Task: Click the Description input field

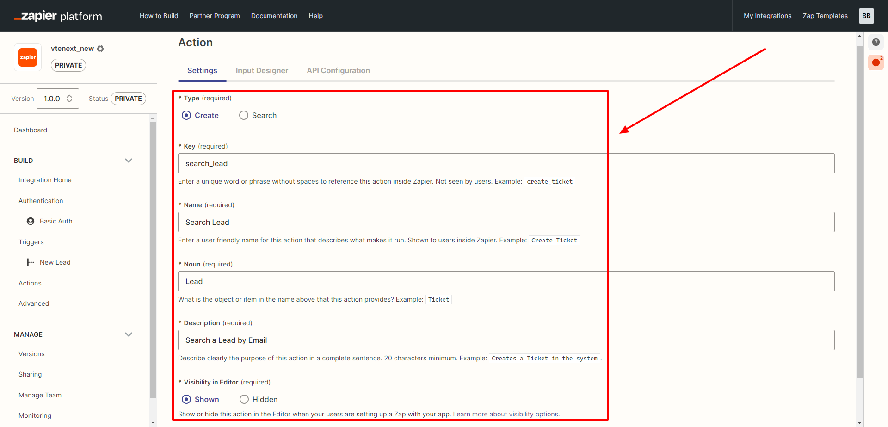Action: [x=506, y=340]
